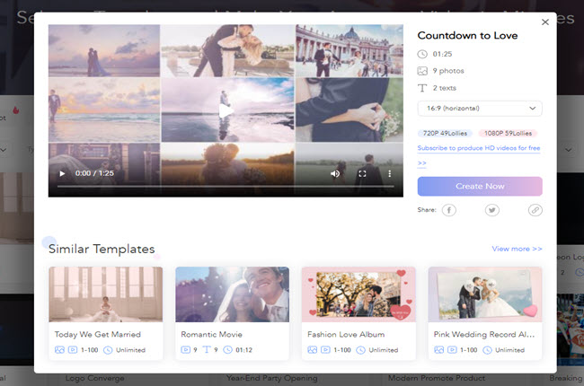Open Fashion Love Album template thumbnail
584x386 pixels.
tap(358, 294)
